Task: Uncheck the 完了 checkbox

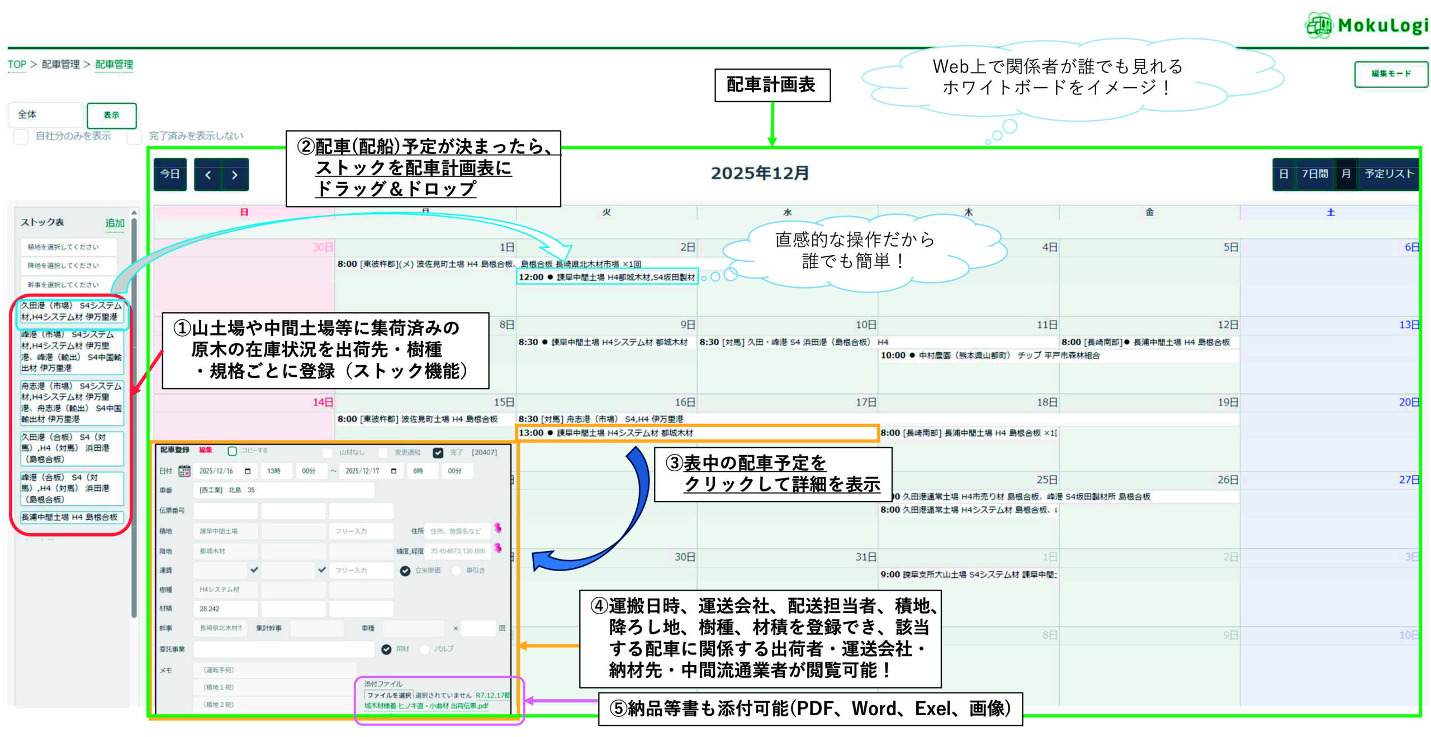Action: click(438, 452)
